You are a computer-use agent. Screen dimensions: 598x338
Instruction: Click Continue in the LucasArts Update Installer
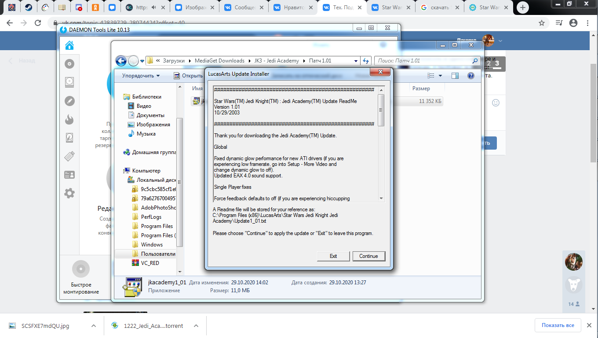368,256
